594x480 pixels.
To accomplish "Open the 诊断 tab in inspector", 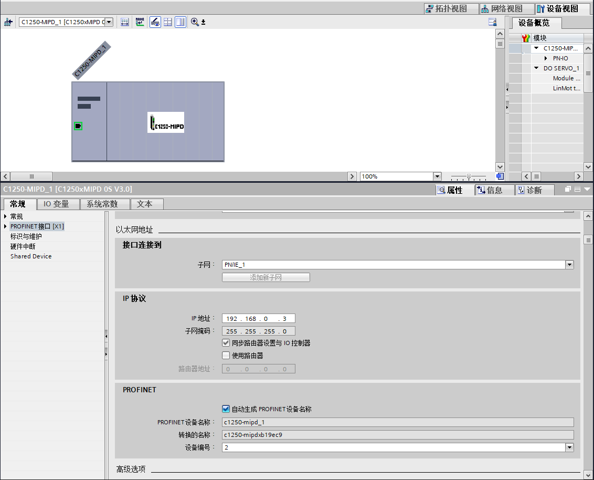I will pyautogui.click(x=530, y=190).
